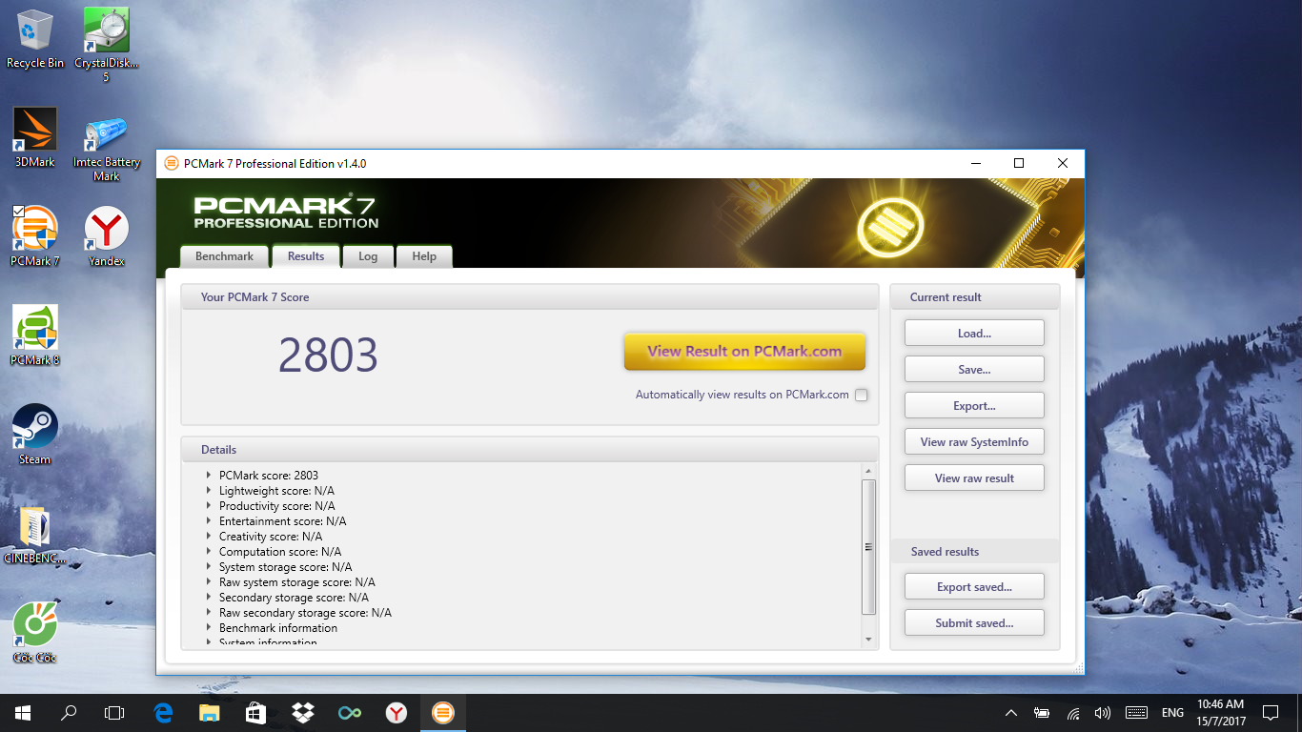The height and width of the screenshot is (732, 1302).
Task: Click the Your PCMark 7 Score heading
Action: pyautogui.click(x=254, y=297)
